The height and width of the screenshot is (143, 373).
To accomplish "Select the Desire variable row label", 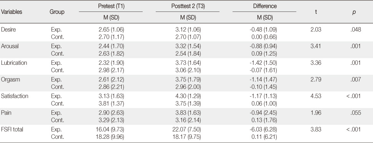I will tap(8, 30).
